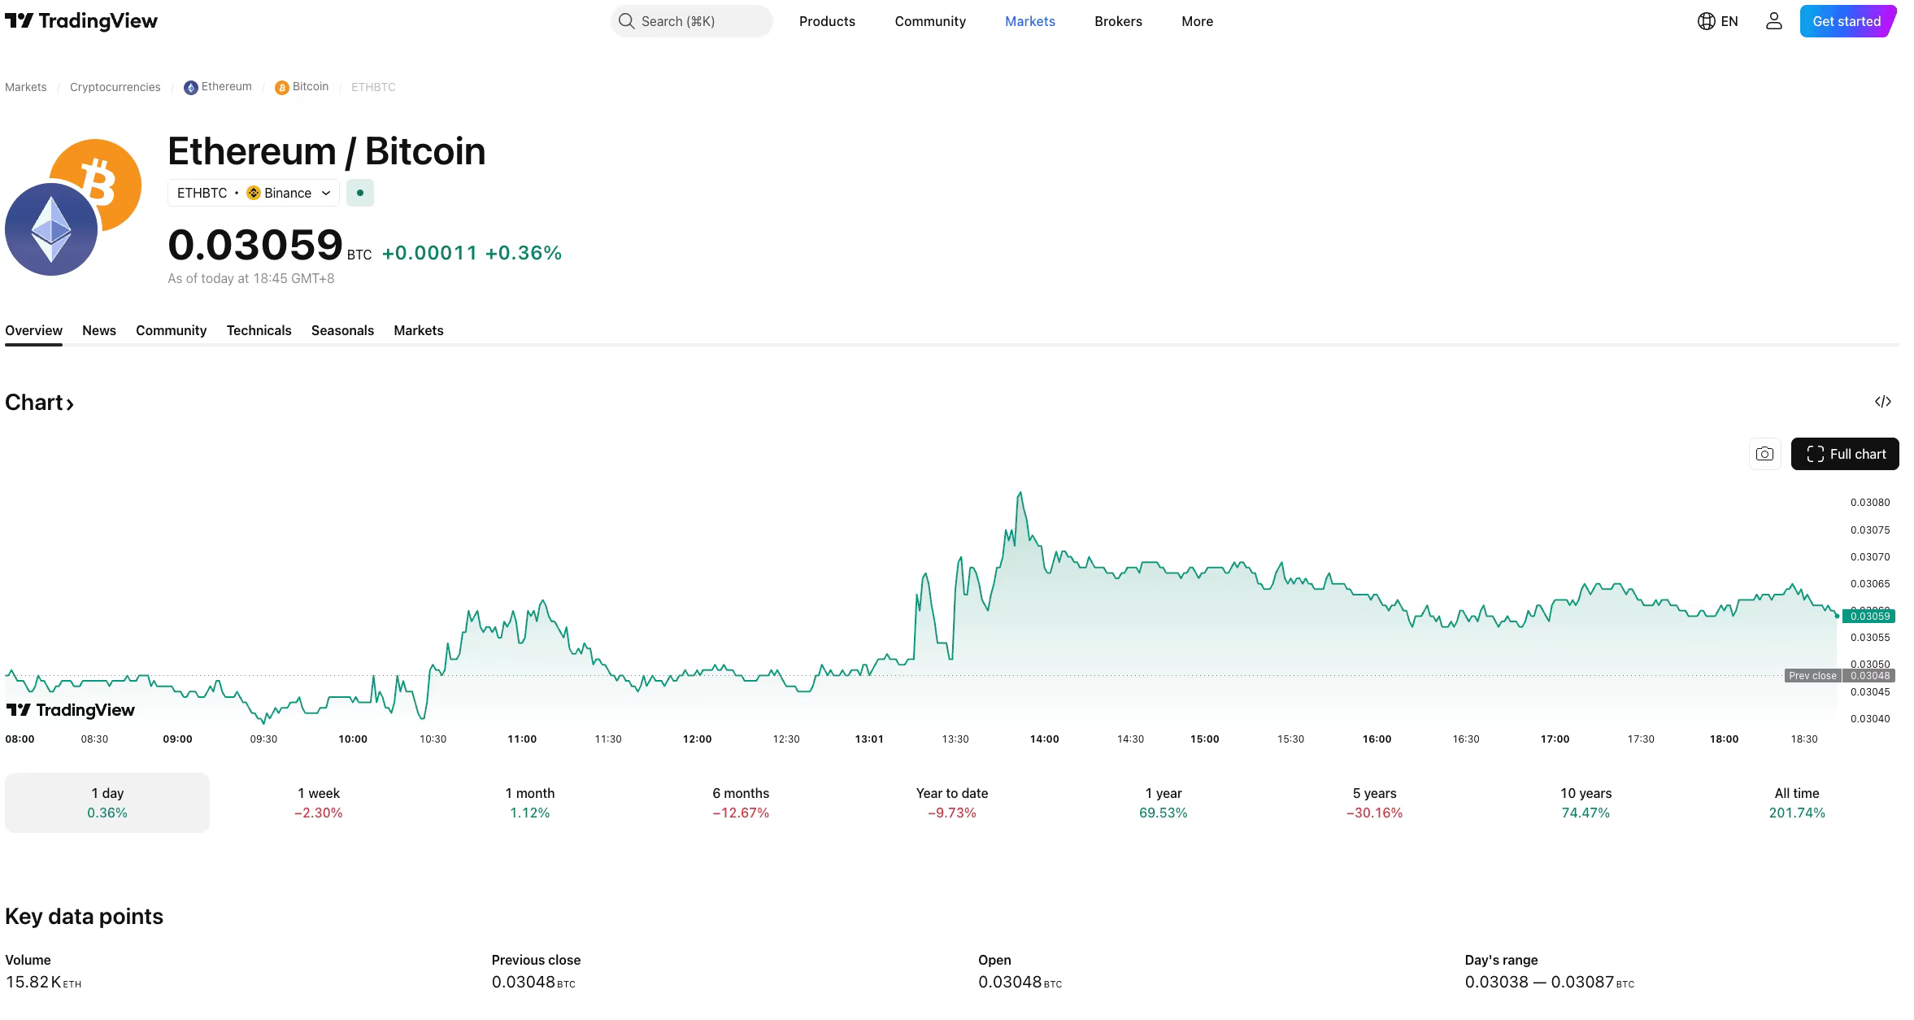The height and width of the screenshot is (1020, 1914).
Task: Click the Previous close value 0.03048
Action: click(533, 982)
